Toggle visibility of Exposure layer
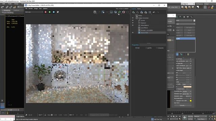 point(133,23)
